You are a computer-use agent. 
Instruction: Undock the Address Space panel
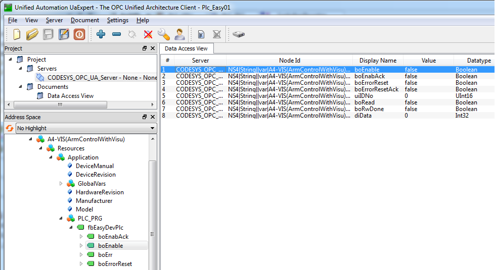pos(145,117)
